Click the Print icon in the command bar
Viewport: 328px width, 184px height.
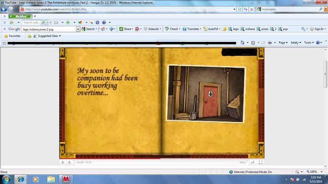(270, 42)
